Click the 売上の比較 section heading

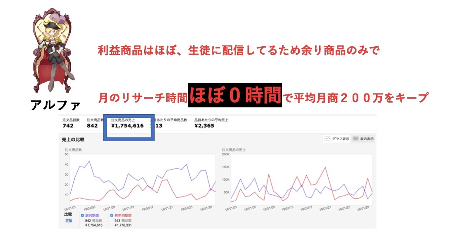coord(73,139)
